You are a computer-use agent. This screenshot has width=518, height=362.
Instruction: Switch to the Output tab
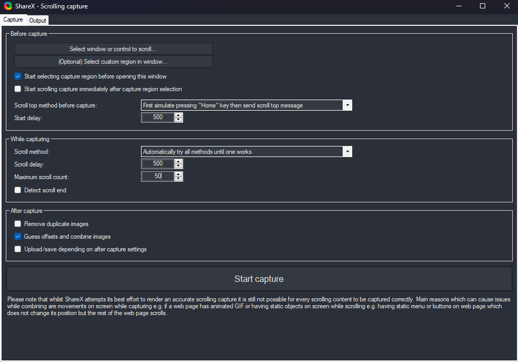[37, 21]
